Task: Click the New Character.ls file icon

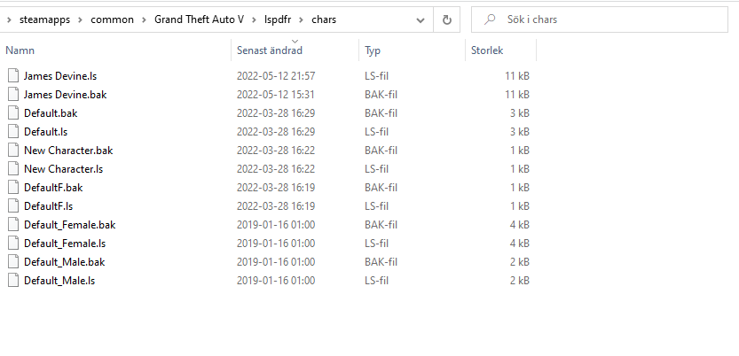Action: [x=12, y=168]
